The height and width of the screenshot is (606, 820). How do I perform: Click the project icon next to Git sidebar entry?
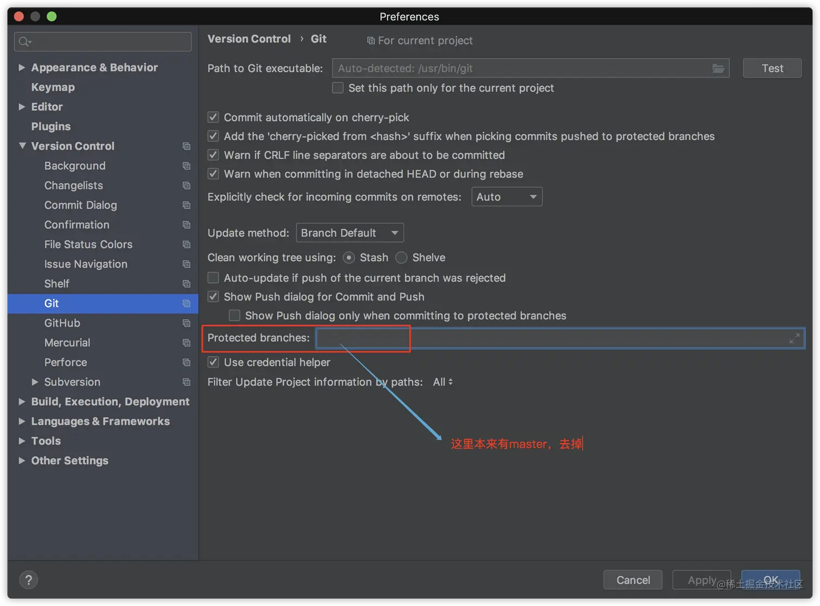click(x=186, y=303)
